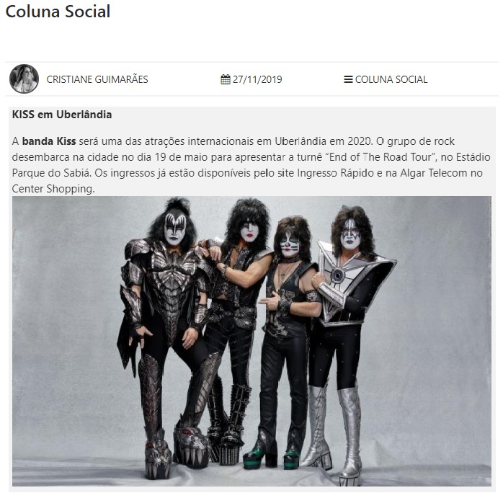The height and width of the screenshot is (493, 503).
Task: Click the green-soled platform shoes in the photo
Action: click(x=272, y=457)
